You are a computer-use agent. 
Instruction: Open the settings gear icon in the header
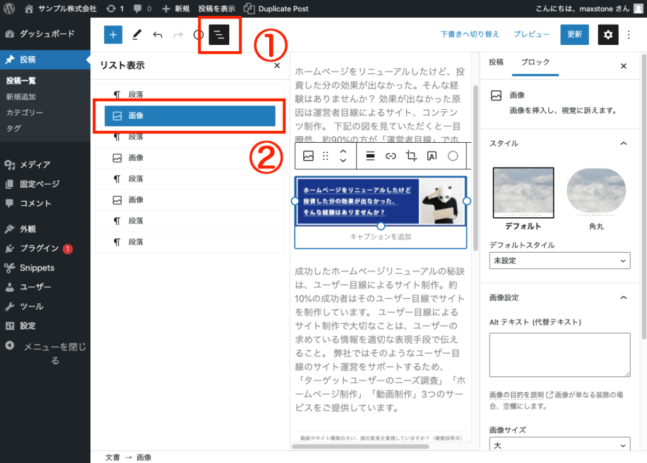608,35
